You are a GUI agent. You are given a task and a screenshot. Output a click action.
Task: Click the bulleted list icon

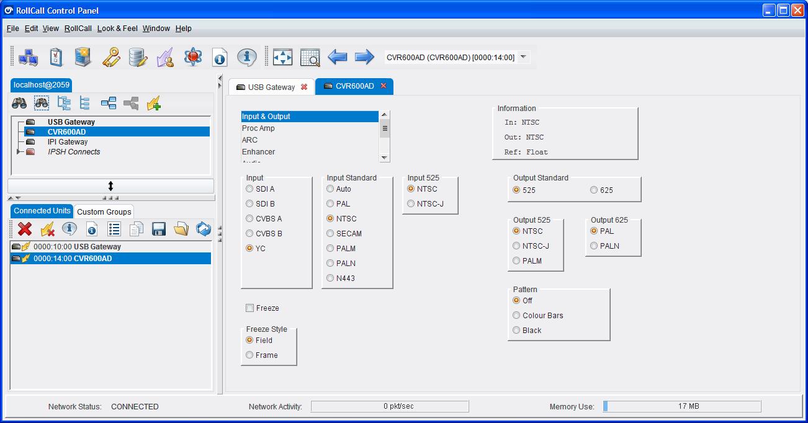click(x=114, y=229)
